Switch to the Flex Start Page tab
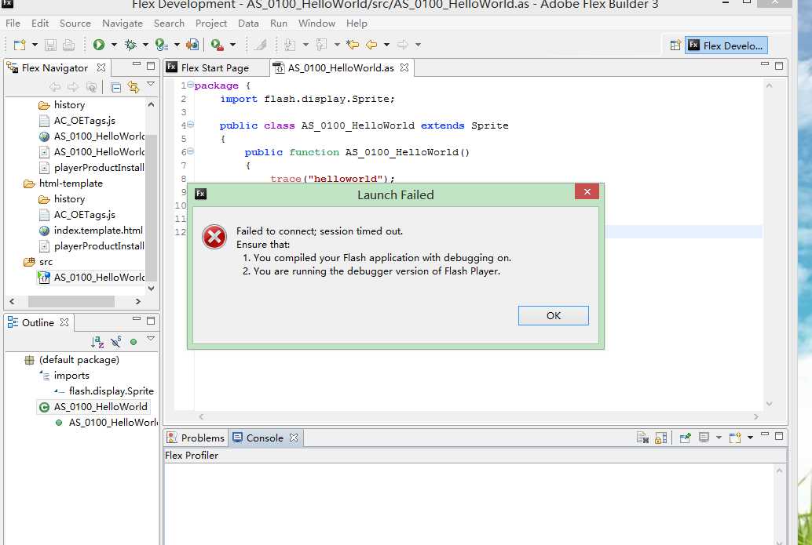Image resolution: width=812 pixels, height=545 pixels. [215, 67]
